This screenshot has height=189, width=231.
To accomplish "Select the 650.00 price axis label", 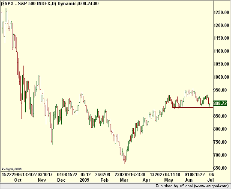I will point(220,168).
